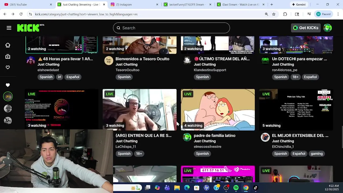Screen dimensions: 343x193
Task: Switch to the iDavi Stream tab
Action: coord(241,5)
